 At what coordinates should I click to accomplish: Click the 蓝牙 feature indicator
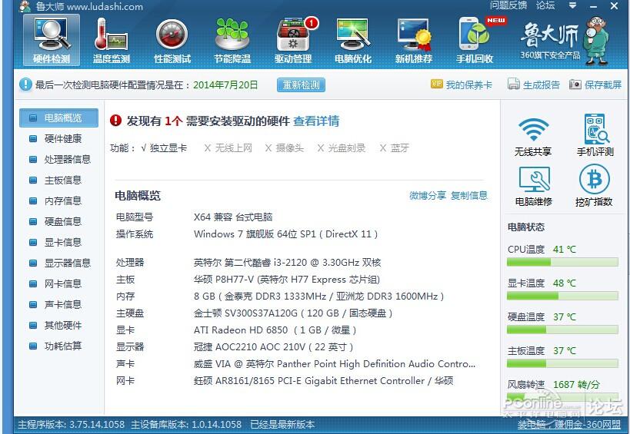pos(394,148)
